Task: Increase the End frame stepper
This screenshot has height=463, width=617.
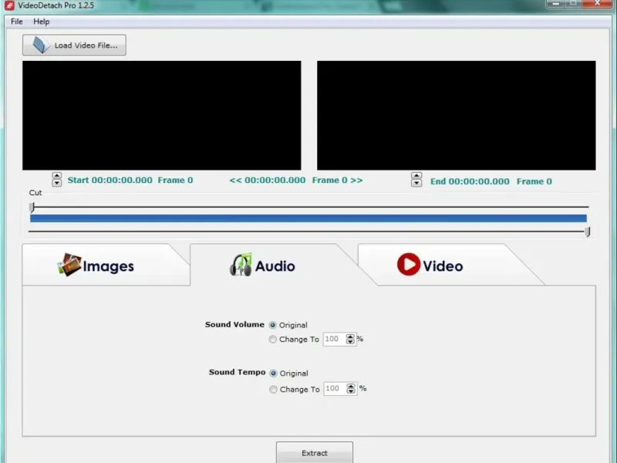Action: click(416, 176)
